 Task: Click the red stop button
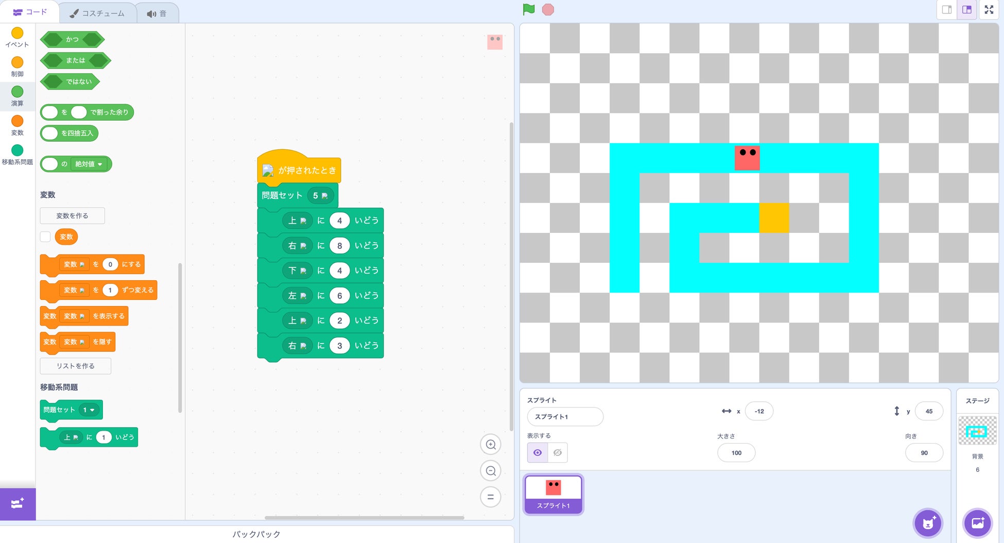pyautogui.click(x=548, y=9)
